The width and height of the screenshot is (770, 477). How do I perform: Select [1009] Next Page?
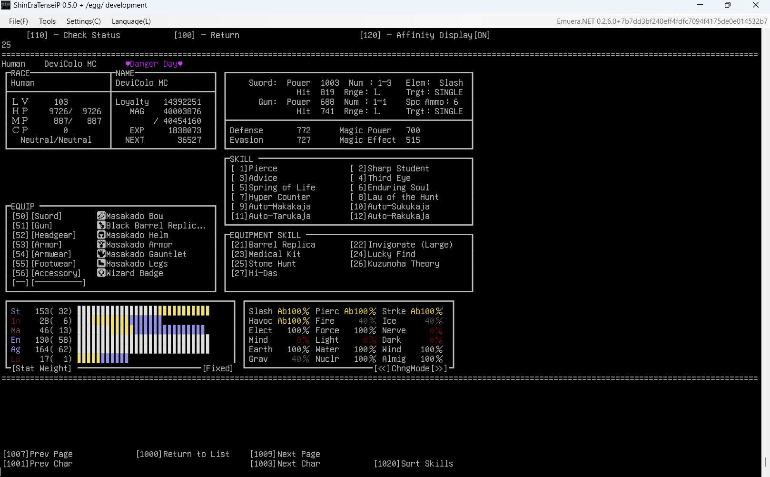point(285,454)
